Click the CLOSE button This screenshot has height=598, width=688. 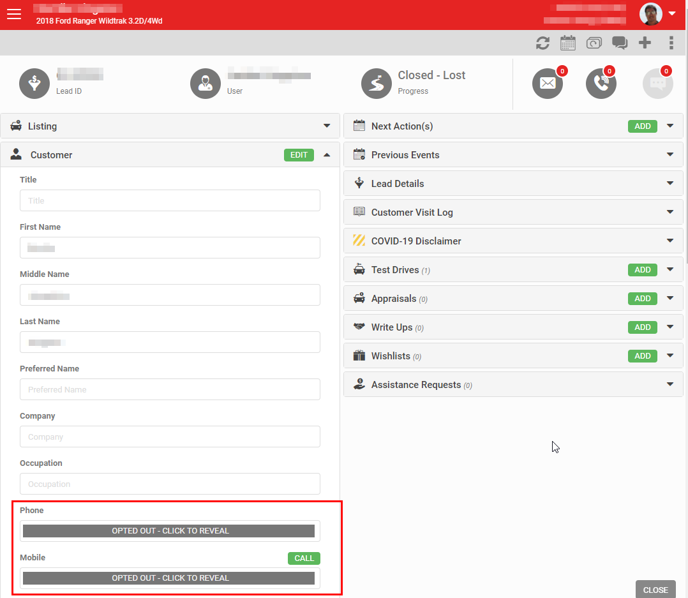(x=655, y=590)
